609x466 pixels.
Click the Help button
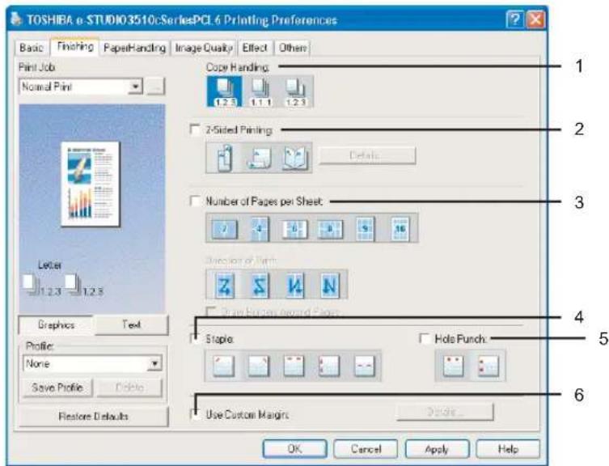point(508,449)
